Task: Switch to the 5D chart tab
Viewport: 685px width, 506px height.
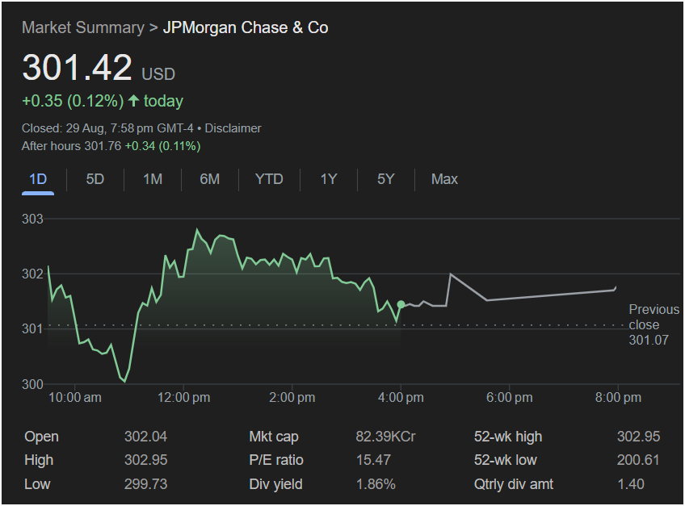Action: (95, 179)
